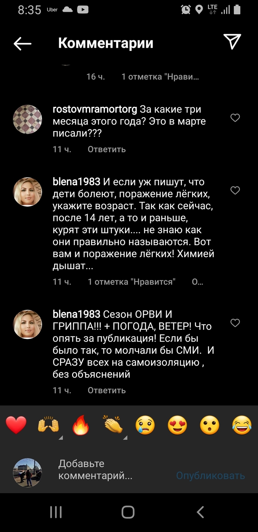Open direct share paper plane icon
Image resolution: width=258 pixels, height=532 pixels.
pos(233,42)
